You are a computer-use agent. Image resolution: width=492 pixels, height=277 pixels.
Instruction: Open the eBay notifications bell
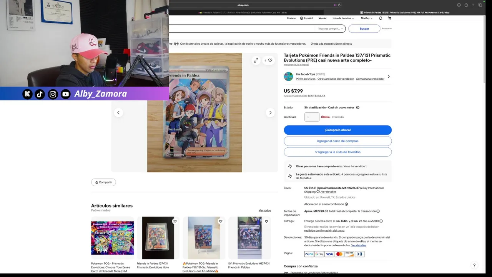pos(381,18)
